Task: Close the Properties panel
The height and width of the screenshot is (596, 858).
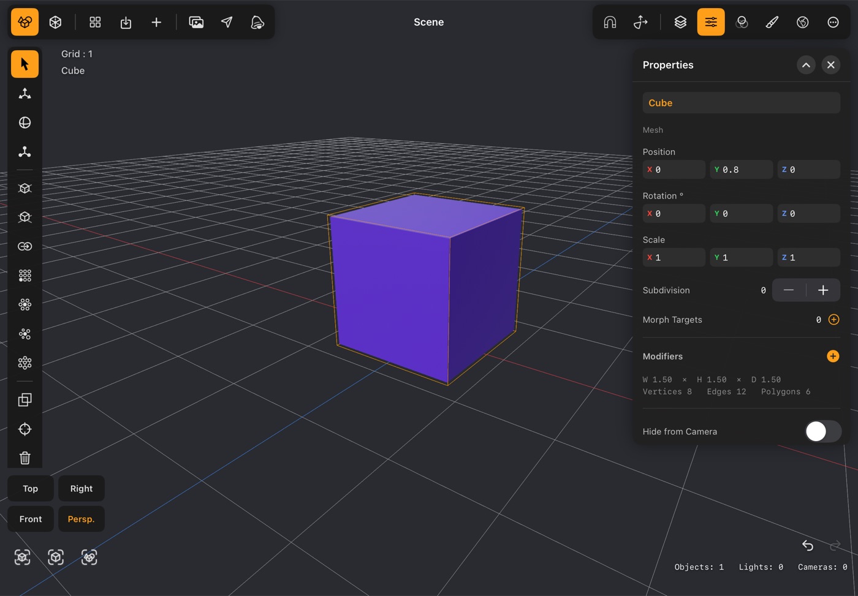Action: click(x=830, y=65)
